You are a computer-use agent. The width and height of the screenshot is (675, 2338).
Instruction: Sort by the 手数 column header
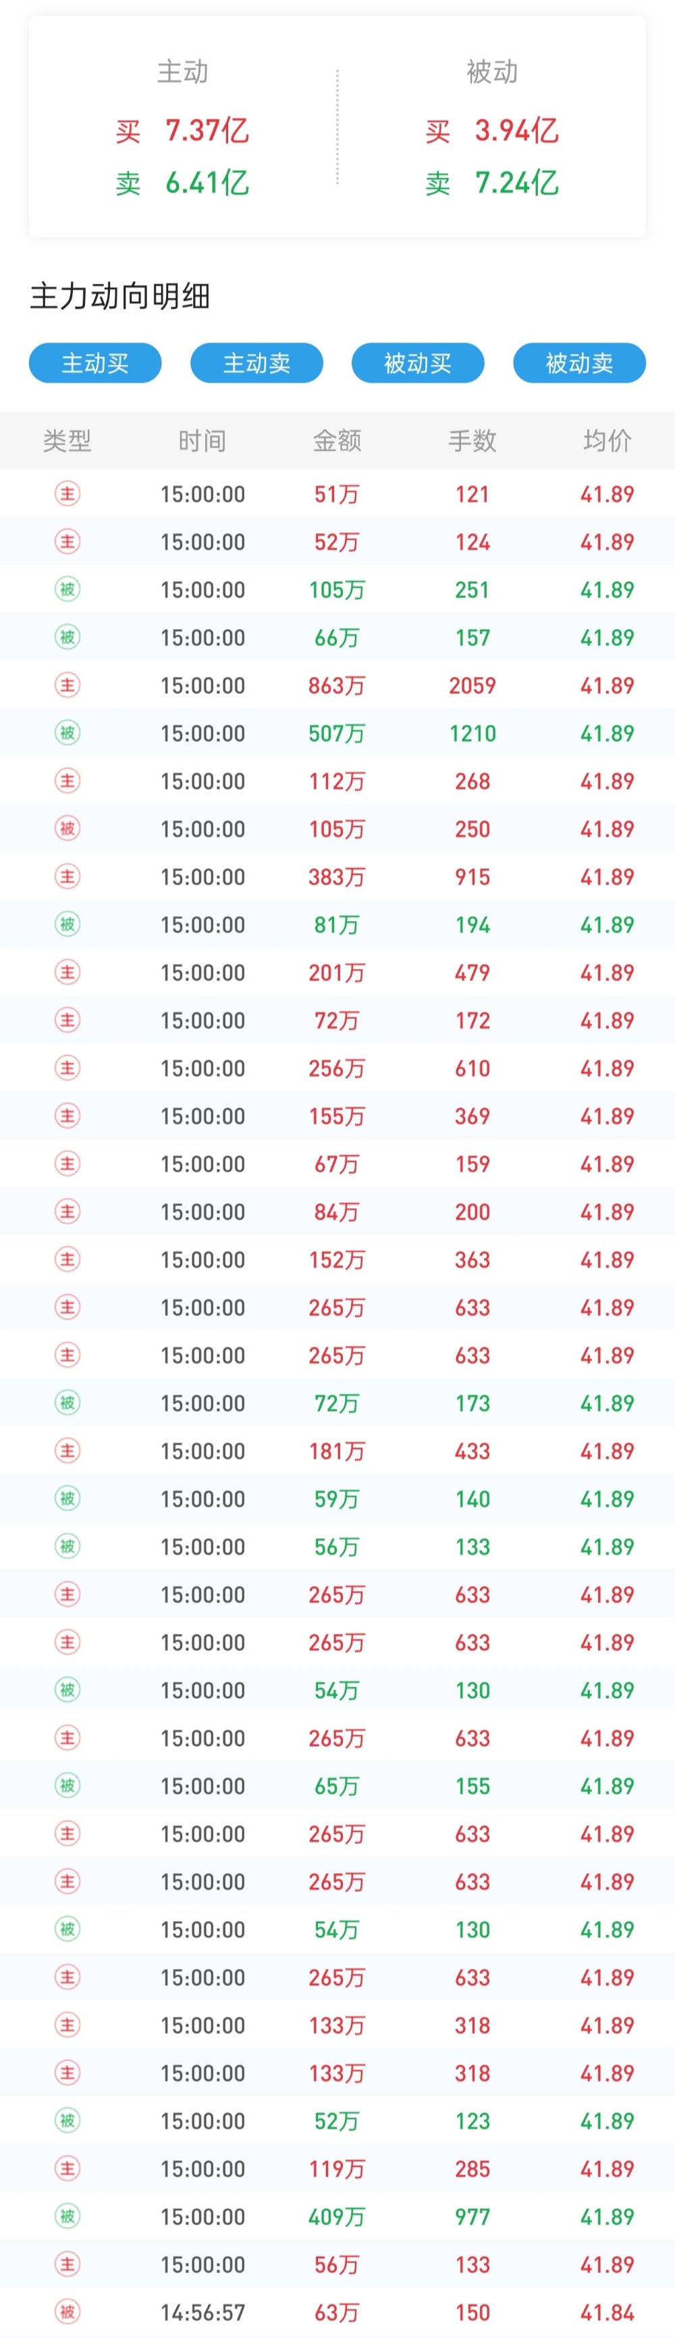click(472, 441)
